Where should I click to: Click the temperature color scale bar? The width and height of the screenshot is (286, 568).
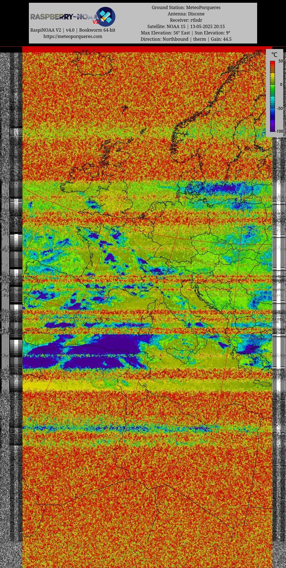273,96
